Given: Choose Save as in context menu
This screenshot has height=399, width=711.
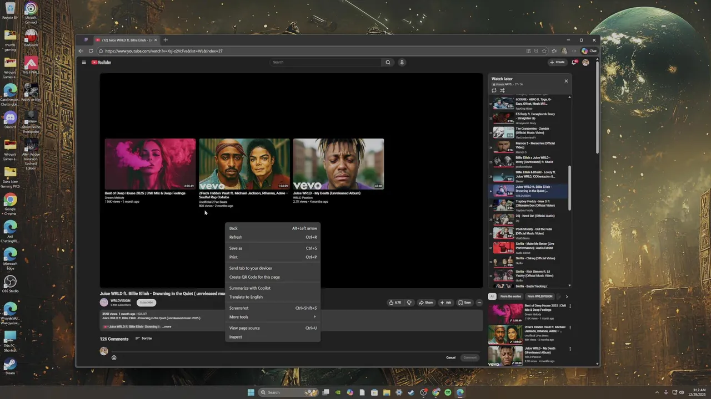Looking at the screenshot, I should coord(273,248).
